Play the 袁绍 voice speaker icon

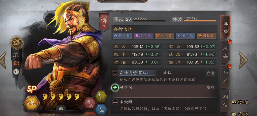click(16, 72)
